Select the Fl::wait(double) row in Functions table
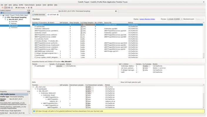207x117 pixels. pos(117,27)
